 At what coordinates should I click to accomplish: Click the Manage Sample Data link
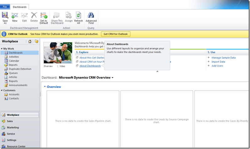point(224,58)
